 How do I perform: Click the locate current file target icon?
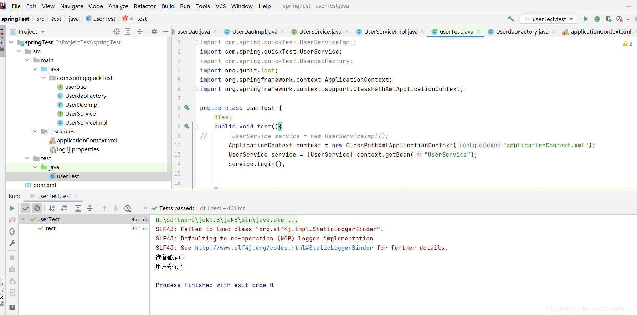click(117, 31)
